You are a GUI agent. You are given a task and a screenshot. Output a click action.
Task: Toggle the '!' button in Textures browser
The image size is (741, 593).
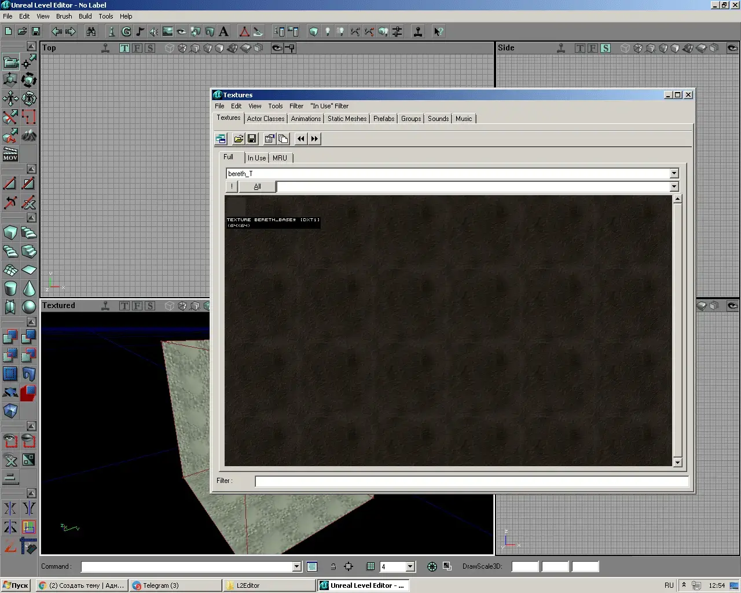232,186
